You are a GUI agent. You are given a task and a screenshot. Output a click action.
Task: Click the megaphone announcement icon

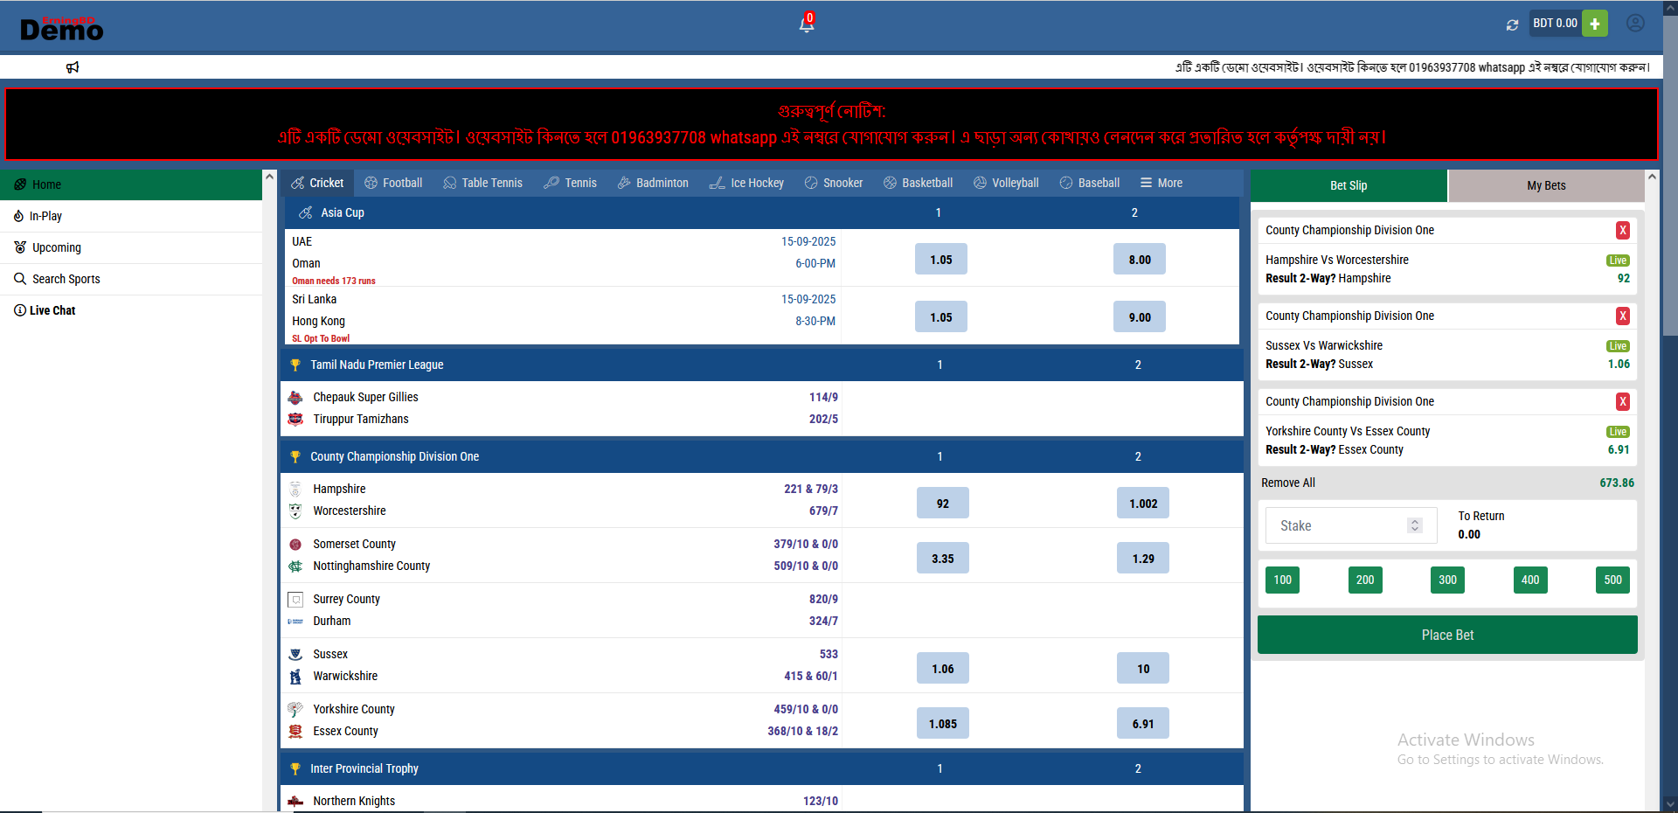point(73,67)
